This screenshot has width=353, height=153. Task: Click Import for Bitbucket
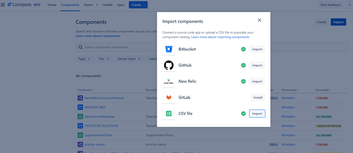[257, 49]
